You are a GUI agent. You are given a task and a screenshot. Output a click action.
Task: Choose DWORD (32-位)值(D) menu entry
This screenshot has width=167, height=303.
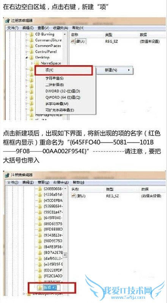[63, 91]
